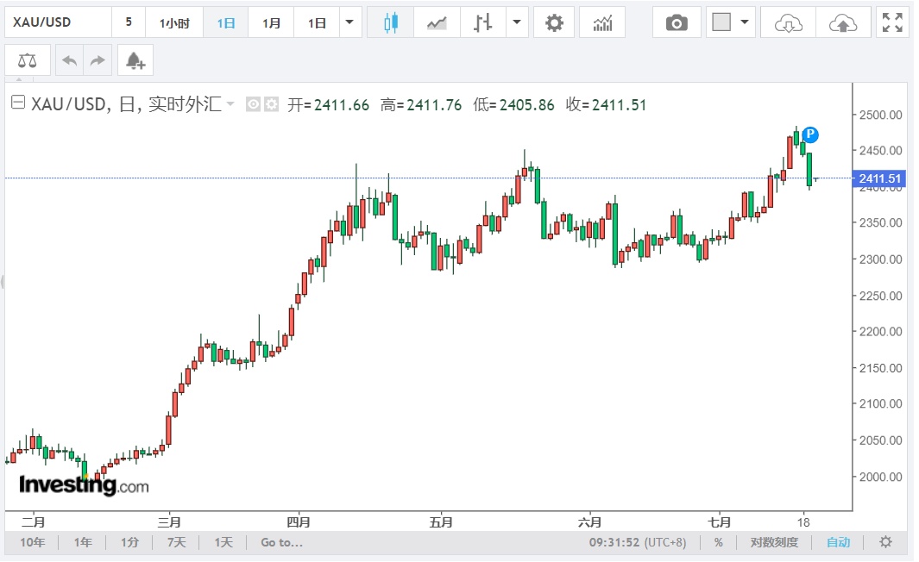This screenshot has height=562, width=919.
Task: Select the bar chart style icon
Action: 482,23
